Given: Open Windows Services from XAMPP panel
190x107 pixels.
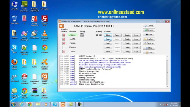Looking at the screenshot, I should coord(149,43).
